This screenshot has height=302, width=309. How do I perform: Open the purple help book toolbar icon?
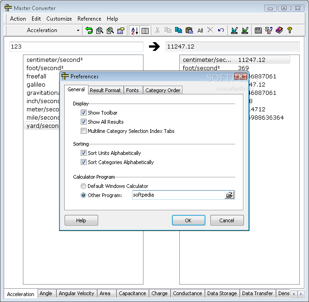click(279, 30)
